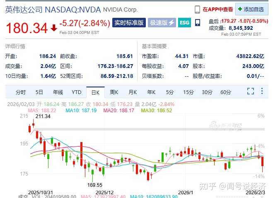Viewport: 273px width, 198px height.
Task: Open the ESG badge
Action: [184, 23]
